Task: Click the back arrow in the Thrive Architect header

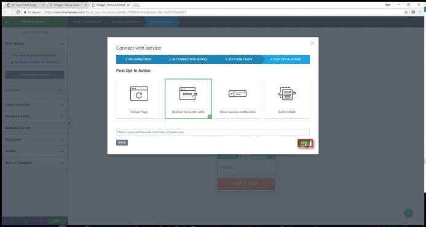Action: coord(7,21)
